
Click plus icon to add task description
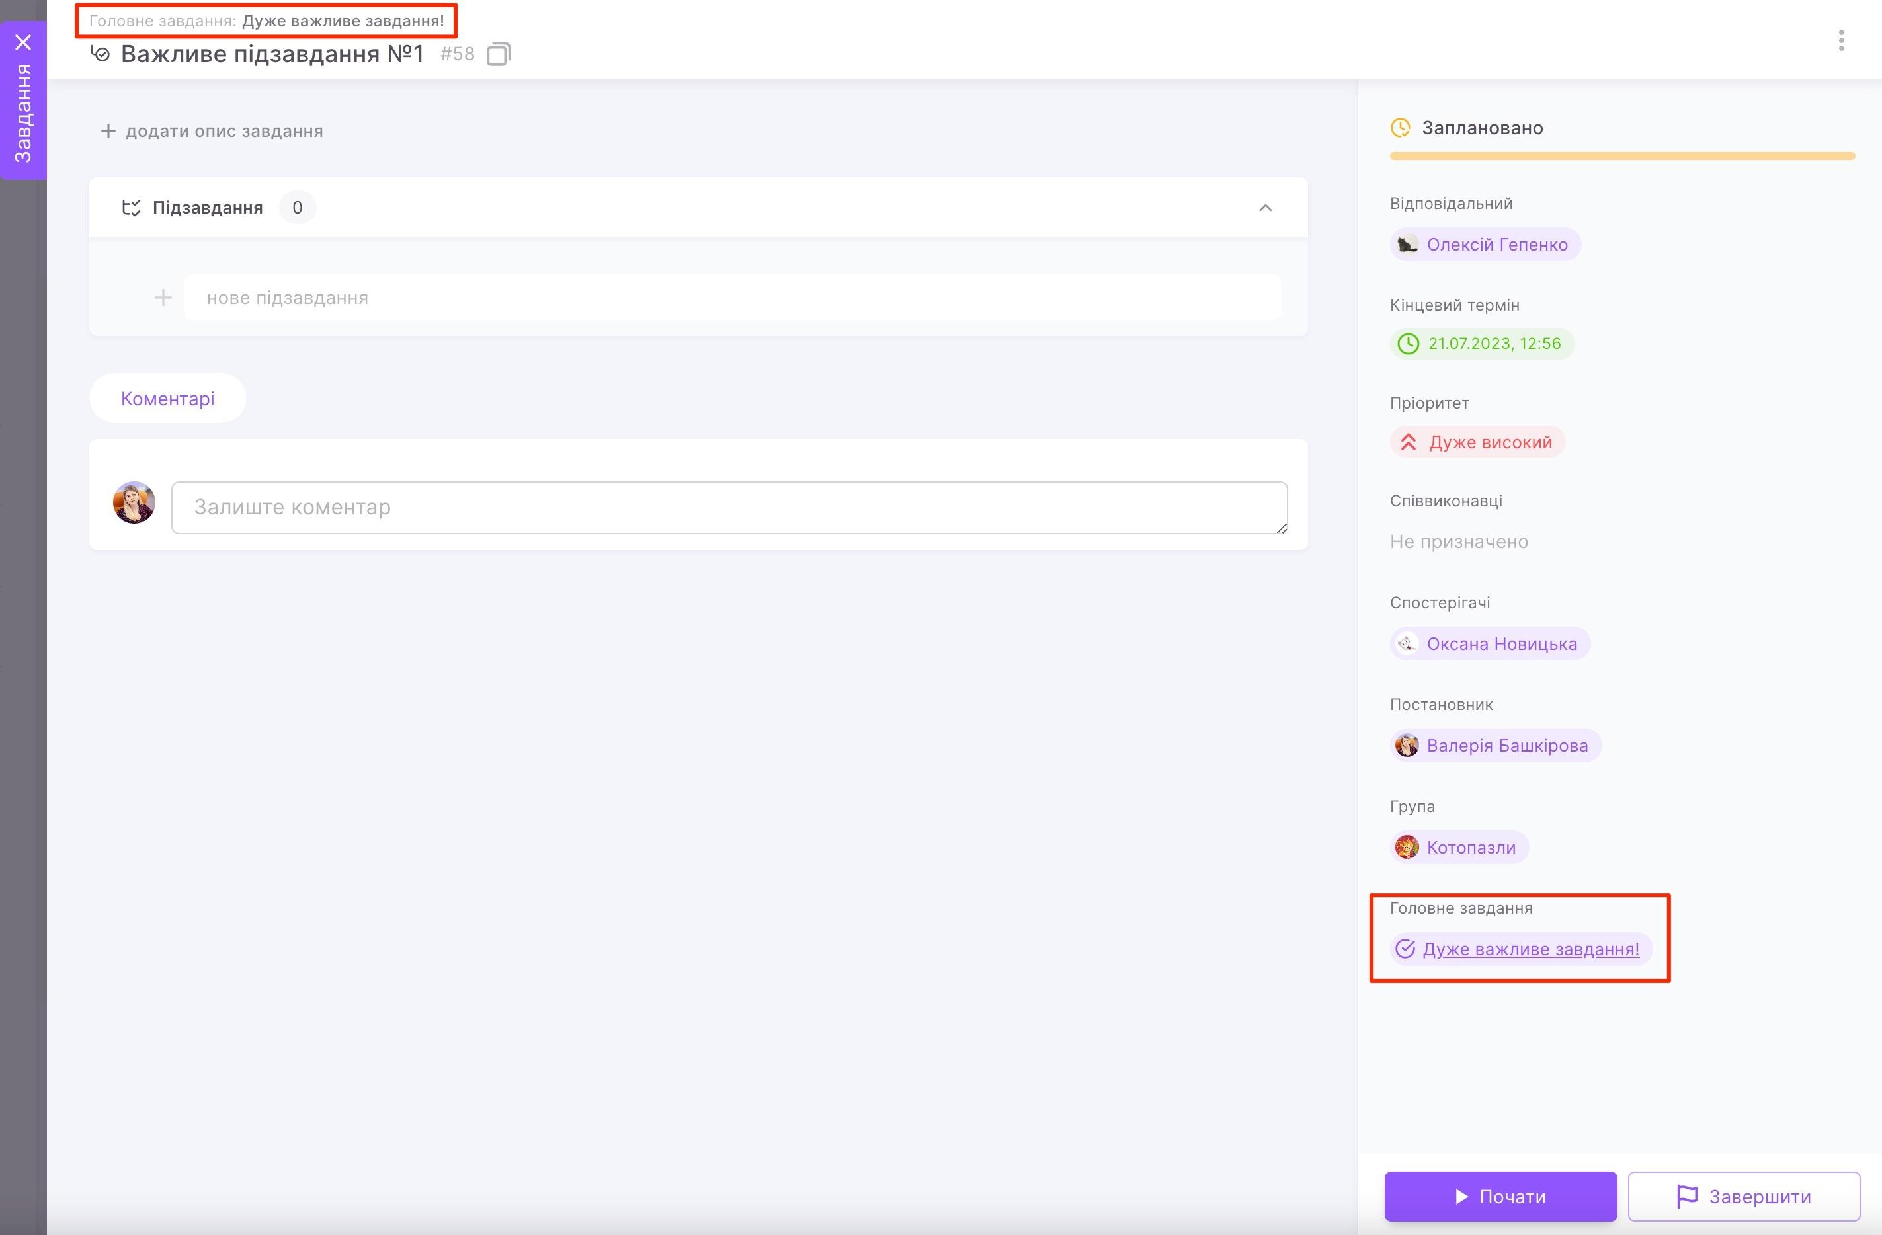[108, 132]
